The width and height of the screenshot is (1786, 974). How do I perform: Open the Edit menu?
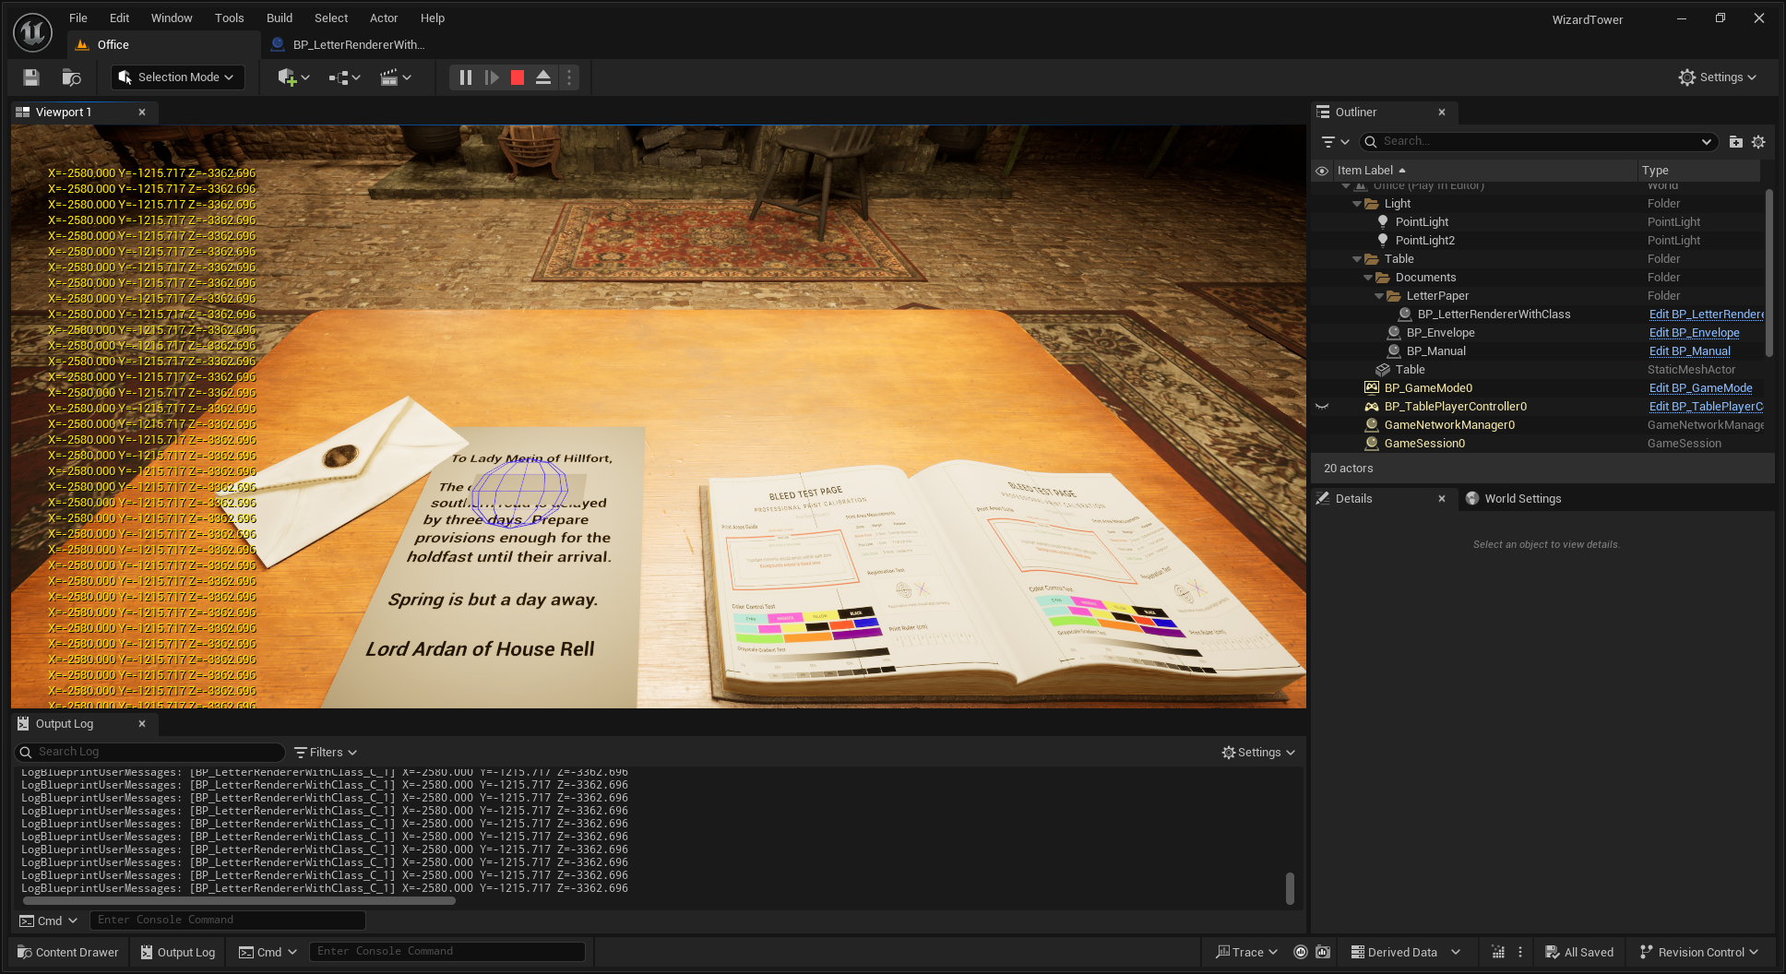point(119,18)
